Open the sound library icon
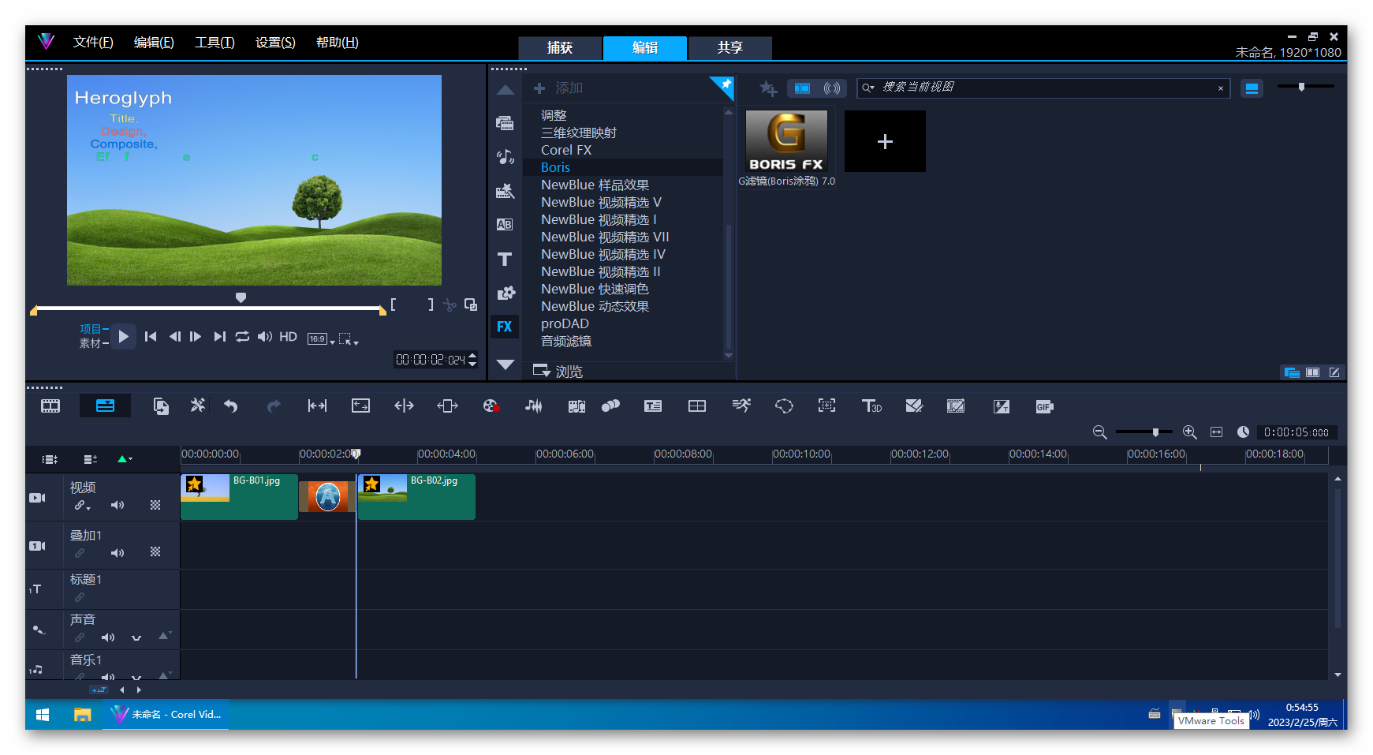 coord(505,156)
